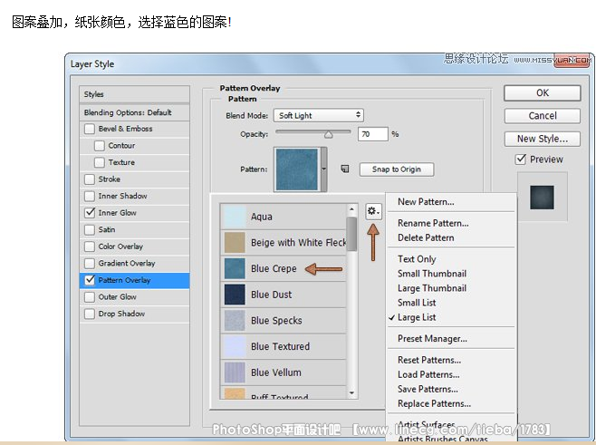Switch view to Small Thumbnail

(x=432, y=274)
